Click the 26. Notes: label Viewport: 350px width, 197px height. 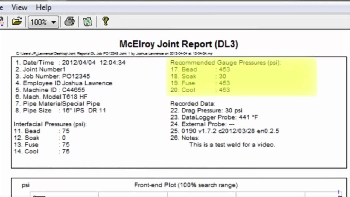[185, 138]
